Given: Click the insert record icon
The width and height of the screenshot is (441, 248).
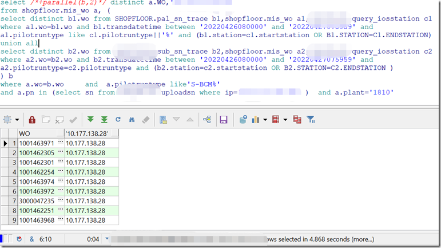Looking at the screenshot, I should 46,120.
